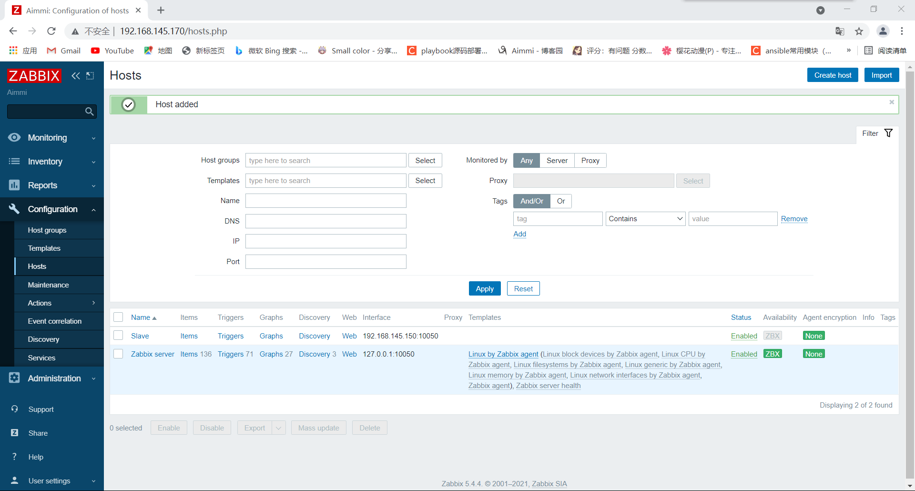Reload the page in the browser
The width and height of the screenshot is (915, 491).
(x=51, y=31)
